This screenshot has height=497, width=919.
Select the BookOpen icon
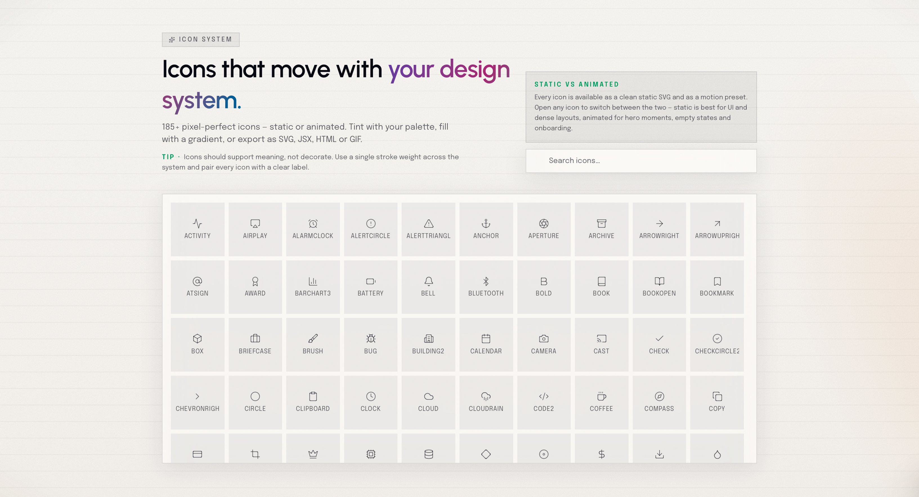click(659, 287)
